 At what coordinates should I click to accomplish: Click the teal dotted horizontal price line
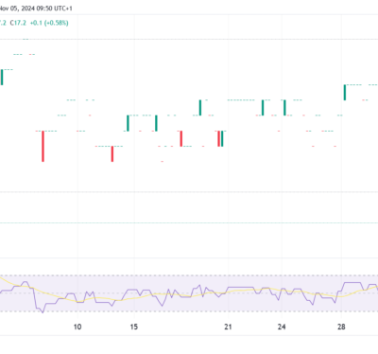pos(189,223)
